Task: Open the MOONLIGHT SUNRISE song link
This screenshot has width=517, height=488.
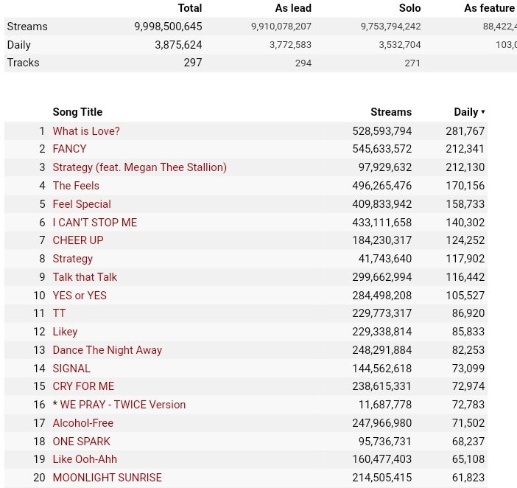Action: tap(108, 478)
